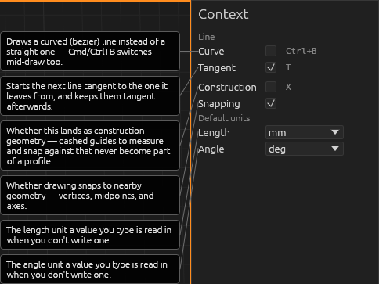Enable the Curve checkbox
The width and height of the screenshot is (379, 284).
(x=271, y=51)
